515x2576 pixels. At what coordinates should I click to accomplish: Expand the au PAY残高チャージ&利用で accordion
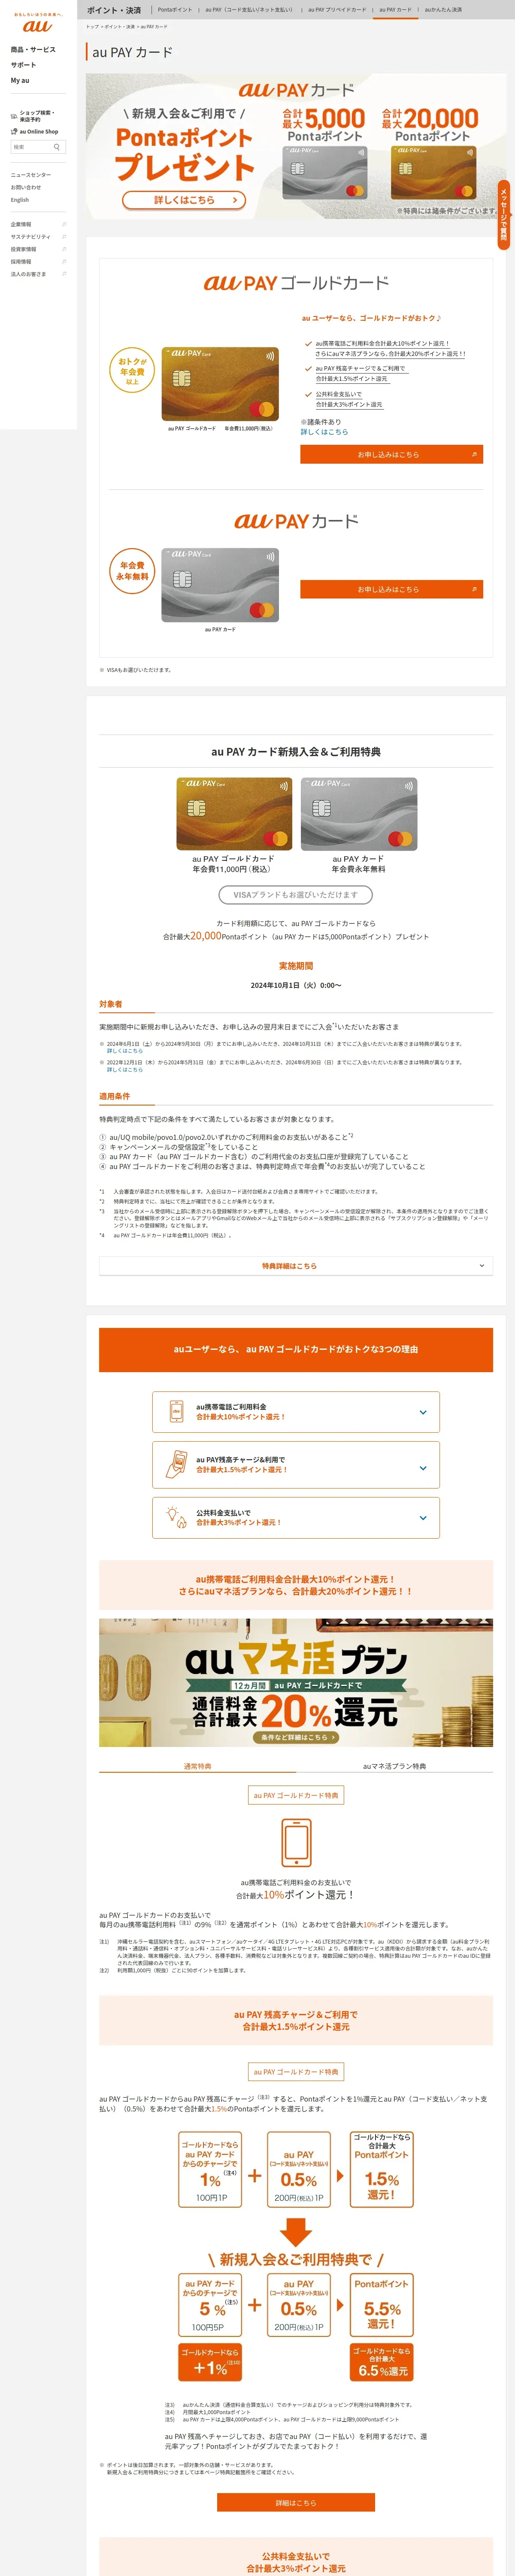(296, 1464)
